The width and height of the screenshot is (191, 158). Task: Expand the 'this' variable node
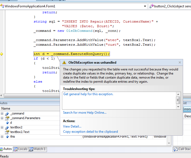click(x=2, y=137)
